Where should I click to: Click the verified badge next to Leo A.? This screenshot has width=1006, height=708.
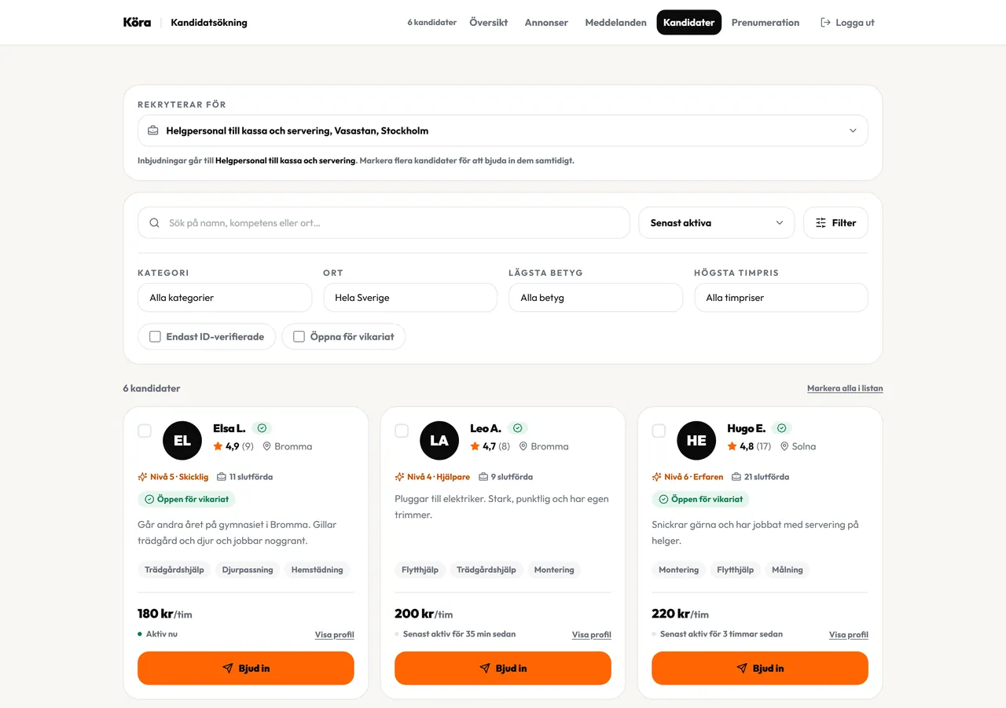(517, 428)
